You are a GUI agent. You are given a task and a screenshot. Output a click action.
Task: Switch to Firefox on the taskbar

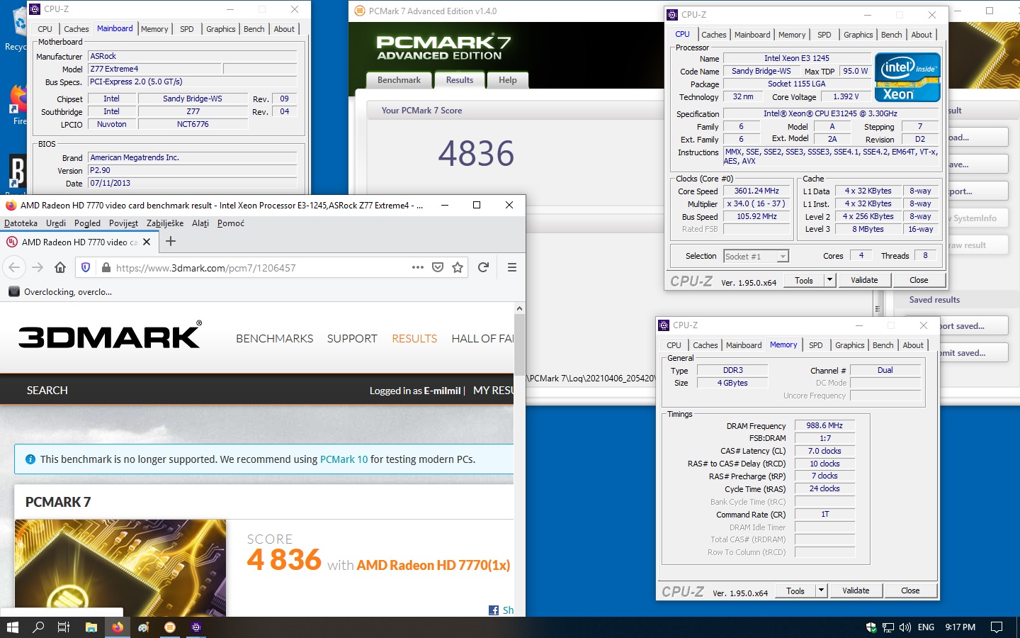[117, 627]
